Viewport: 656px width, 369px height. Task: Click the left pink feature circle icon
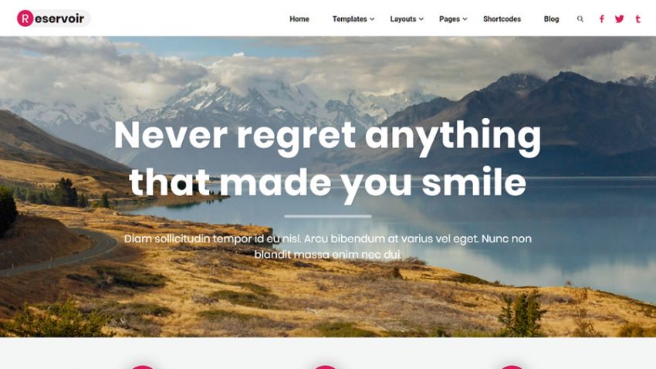coord(143,367)
